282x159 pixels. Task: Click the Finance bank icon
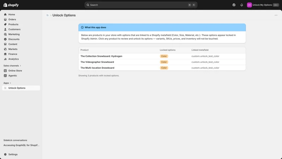[5, 54]
